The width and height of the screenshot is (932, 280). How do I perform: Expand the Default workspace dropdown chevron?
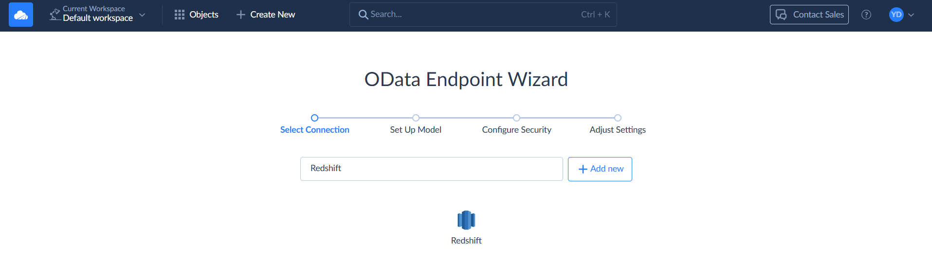pos(142,15)
